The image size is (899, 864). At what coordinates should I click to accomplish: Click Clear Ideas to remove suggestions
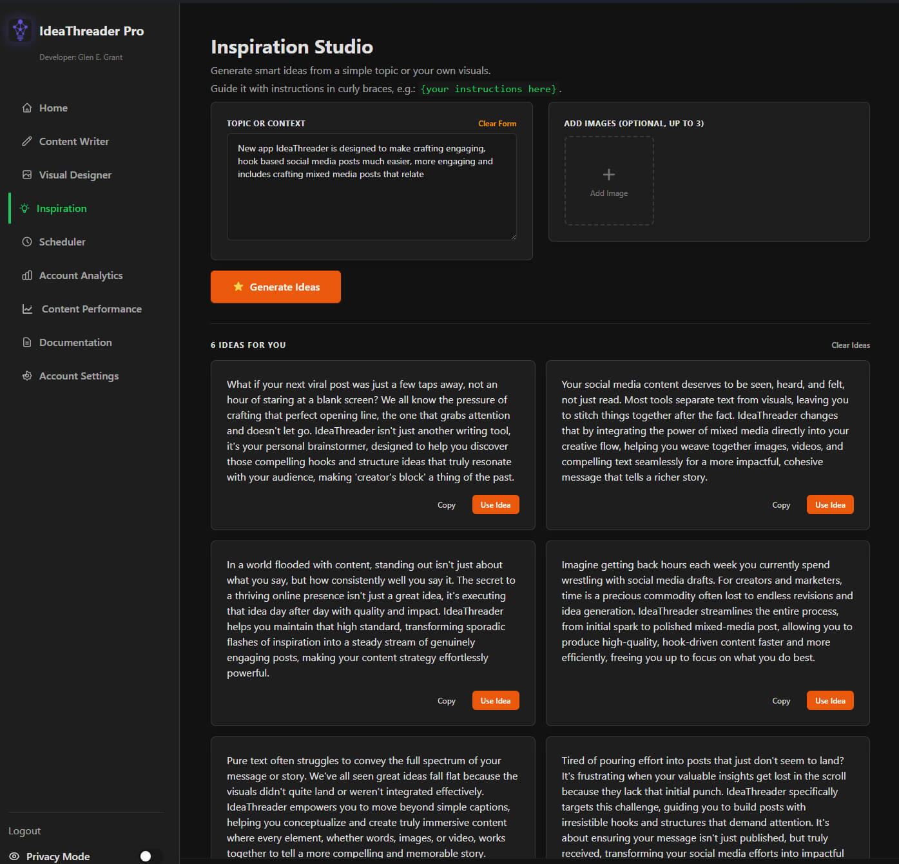click(850, 345)
